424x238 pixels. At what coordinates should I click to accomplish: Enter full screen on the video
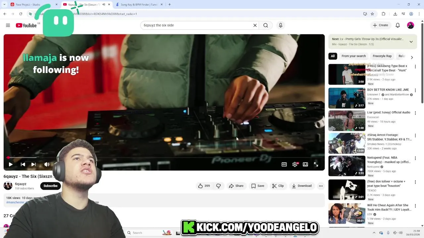click(316, 164)
